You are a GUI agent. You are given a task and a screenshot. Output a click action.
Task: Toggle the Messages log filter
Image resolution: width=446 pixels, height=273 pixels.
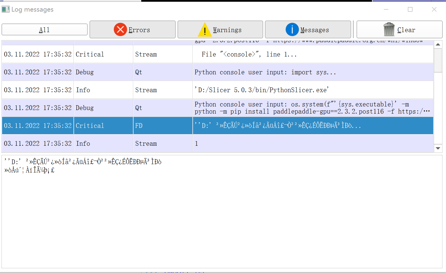pyautogui.click(x=308, y=29)
